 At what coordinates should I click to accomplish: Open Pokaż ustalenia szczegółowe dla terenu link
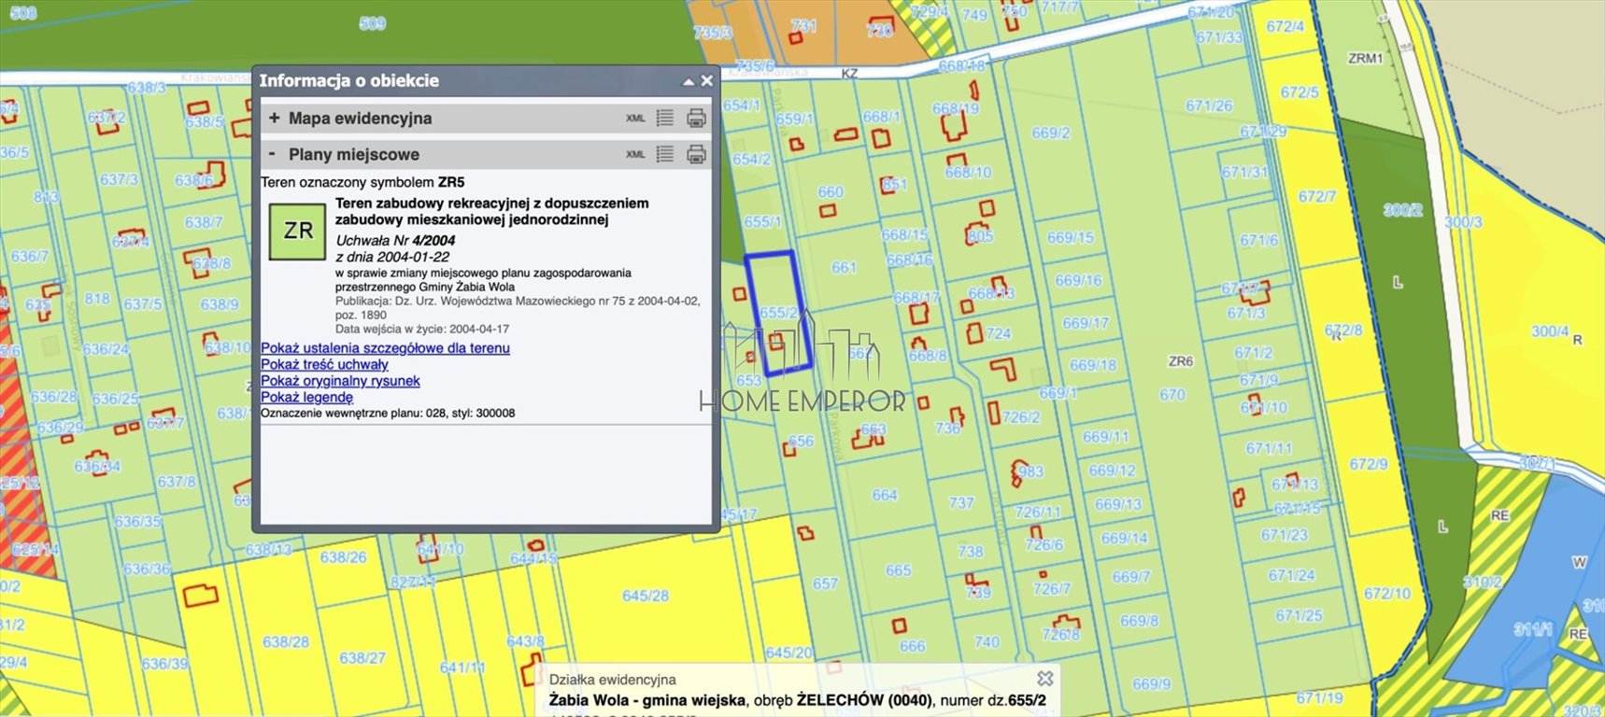(385, 348)
